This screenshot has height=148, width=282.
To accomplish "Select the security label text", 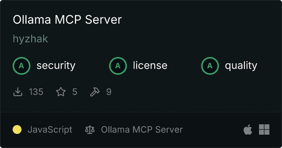I will click(x=56, y=65).
